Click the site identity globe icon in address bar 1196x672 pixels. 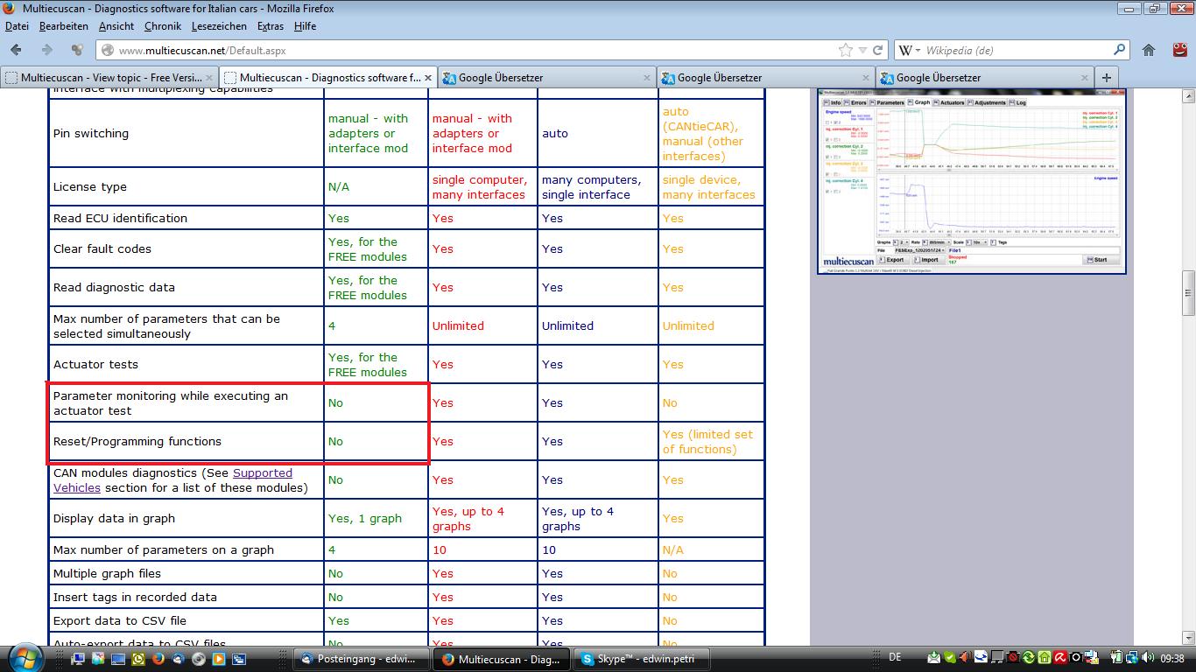pos(108,50)
